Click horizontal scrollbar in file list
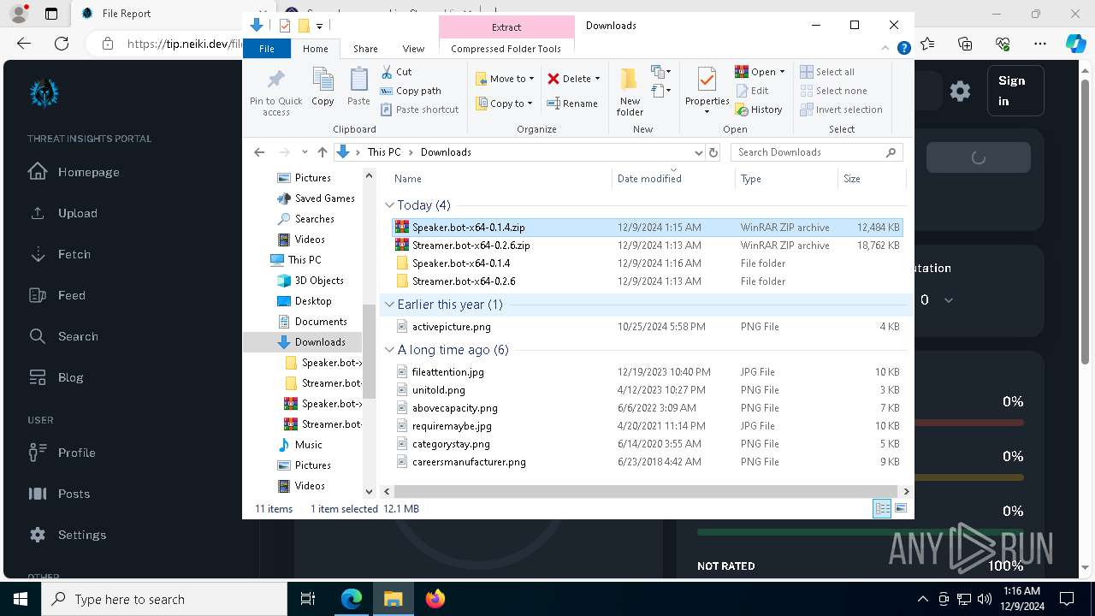 [646, 491]
